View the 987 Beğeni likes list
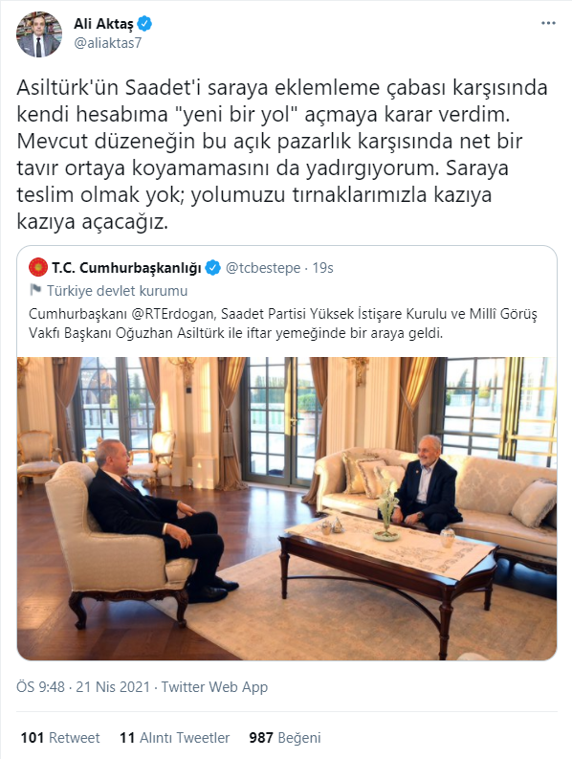The width and height of the screenshot is (572, 759). tap(285, 738)
